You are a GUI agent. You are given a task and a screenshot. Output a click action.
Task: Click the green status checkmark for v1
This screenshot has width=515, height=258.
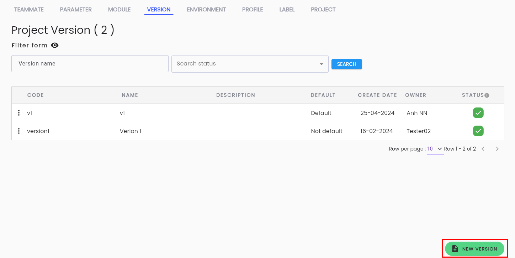(478, 113)
